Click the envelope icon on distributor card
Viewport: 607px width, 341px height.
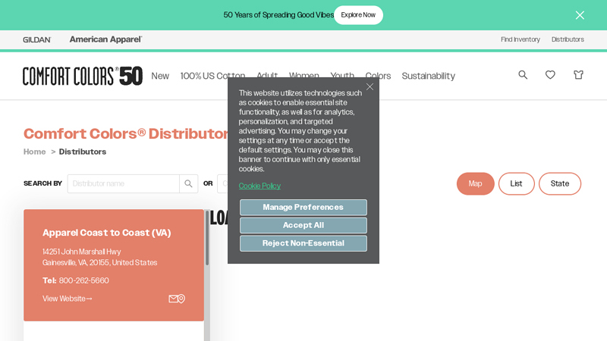[172, 299]
